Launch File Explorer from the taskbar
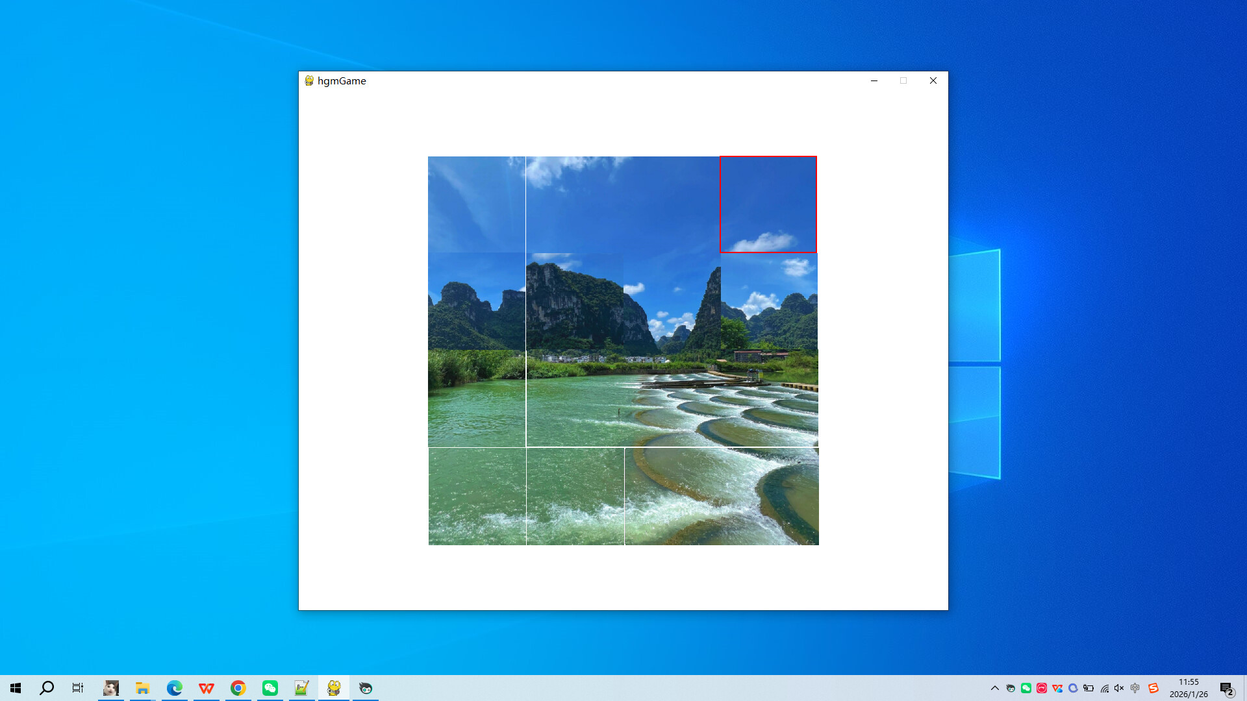Image resolution: width=1247 pixels, height=701 pixels. pyautogui.click(x=142, y=687)
